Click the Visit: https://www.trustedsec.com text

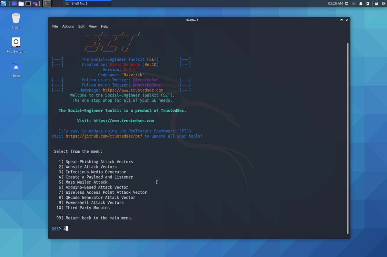click(115, 121)
